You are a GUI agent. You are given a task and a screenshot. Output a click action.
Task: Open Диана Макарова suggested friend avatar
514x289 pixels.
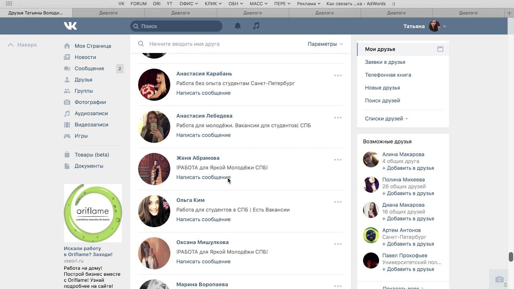pos(371,210)
